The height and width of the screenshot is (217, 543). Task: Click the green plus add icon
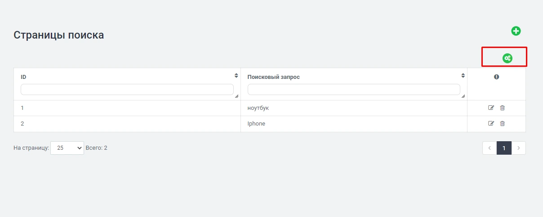[516, 31]
